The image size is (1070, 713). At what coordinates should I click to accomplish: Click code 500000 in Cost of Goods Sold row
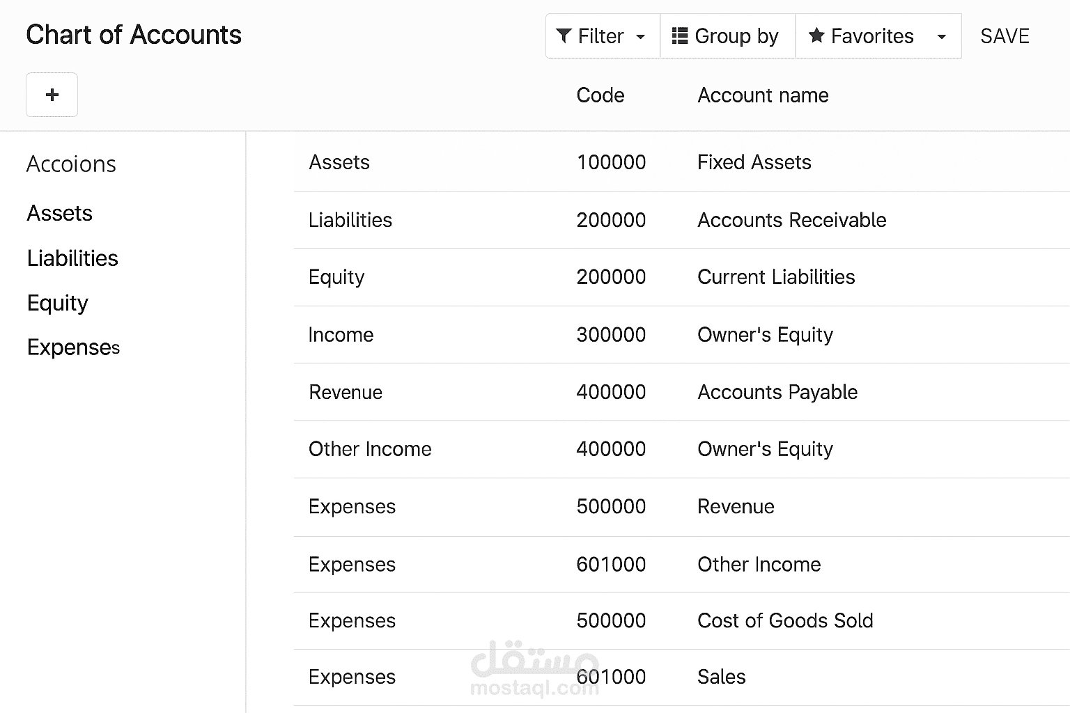[611, 621]
